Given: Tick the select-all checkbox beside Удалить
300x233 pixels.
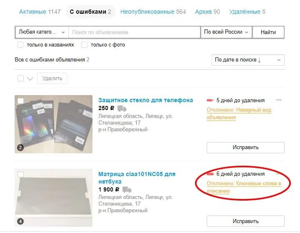Looking at the screenshot, I should click(20, 78).
